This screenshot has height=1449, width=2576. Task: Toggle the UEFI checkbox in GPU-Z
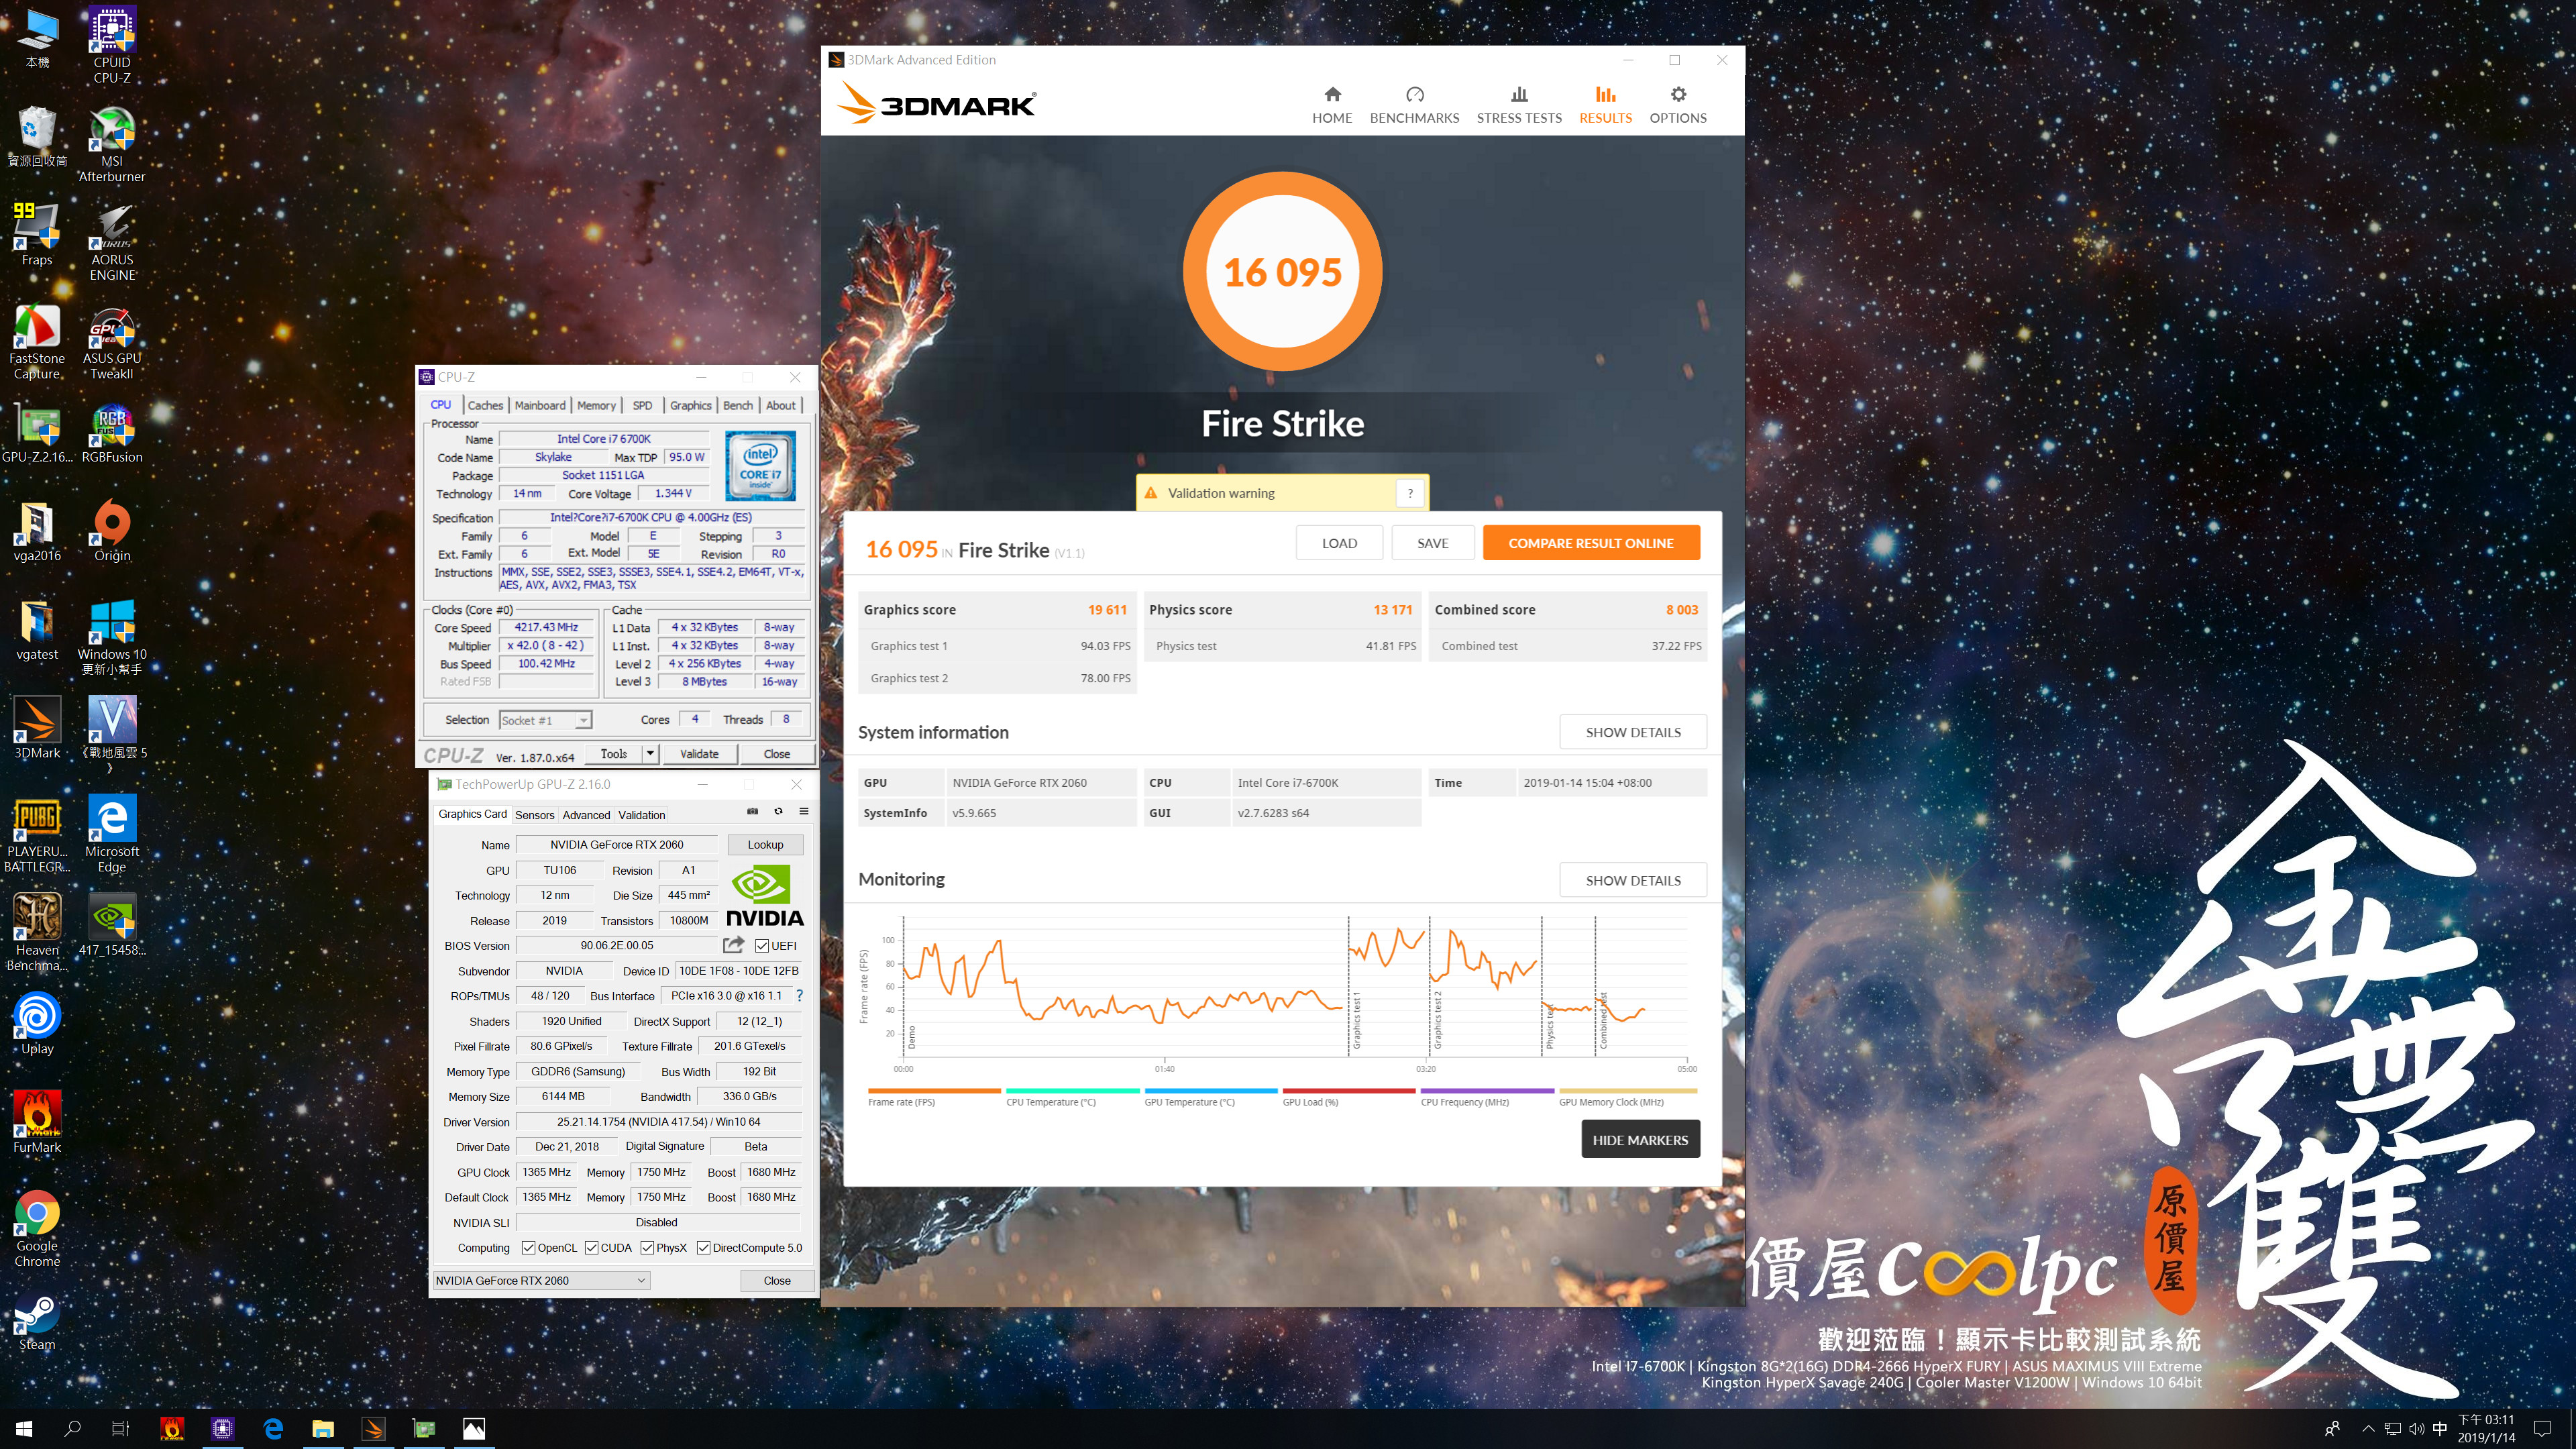[x=761, y=945]
